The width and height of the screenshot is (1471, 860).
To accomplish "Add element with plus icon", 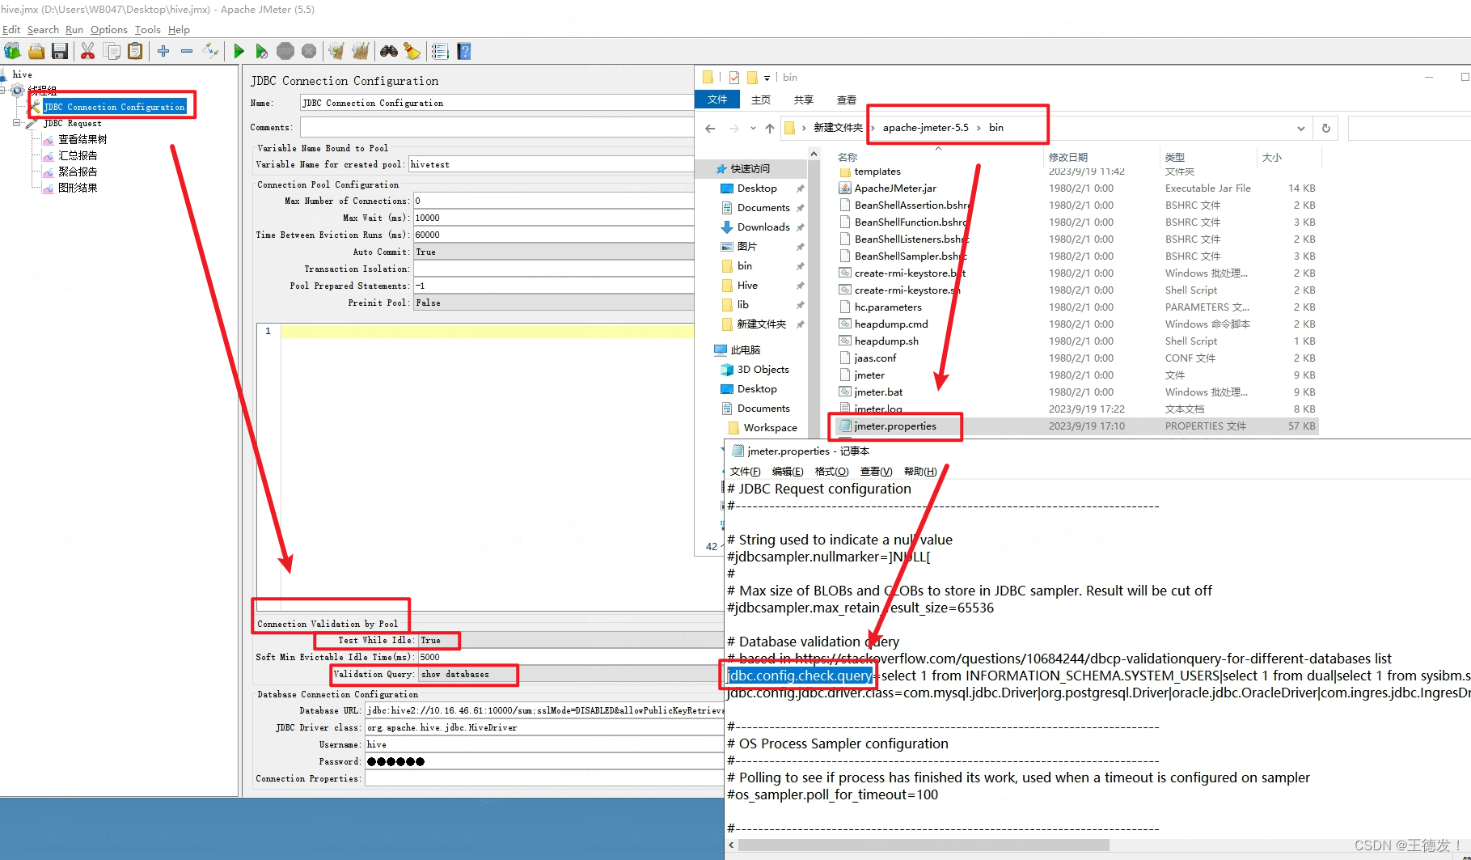I will [x=162, y=50].
